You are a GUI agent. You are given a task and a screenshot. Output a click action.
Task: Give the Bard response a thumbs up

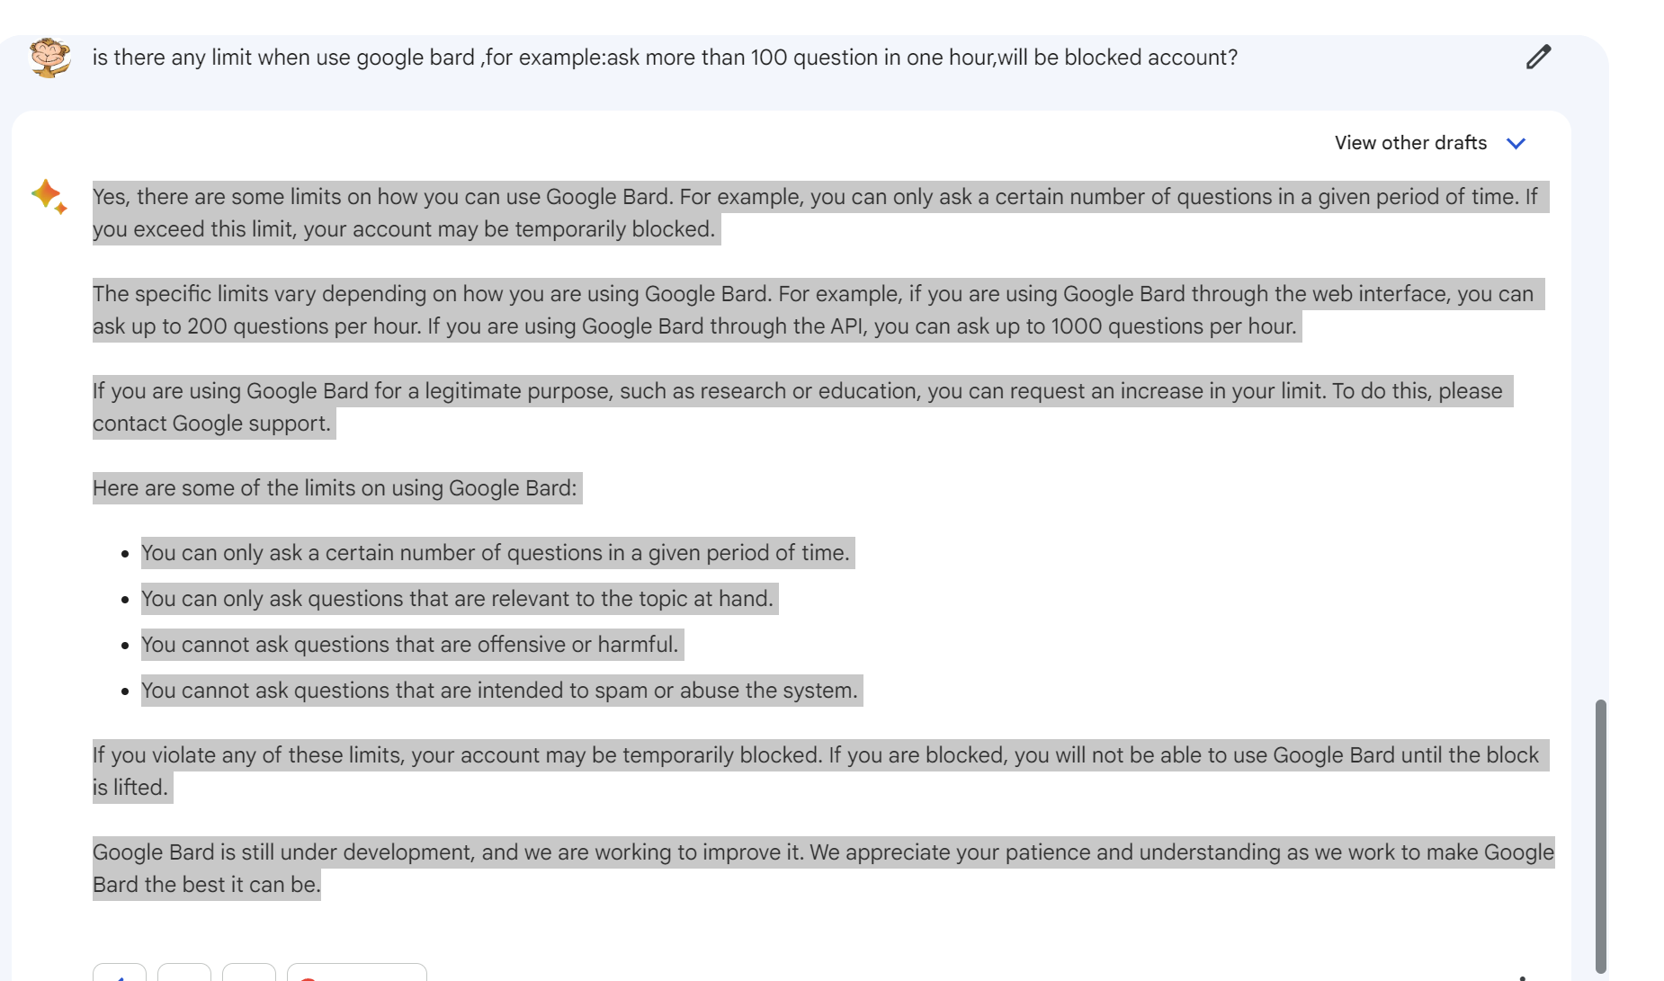[x=120, y=976]
